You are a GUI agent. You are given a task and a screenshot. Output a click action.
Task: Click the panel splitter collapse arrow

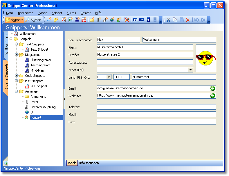point(64,99)
